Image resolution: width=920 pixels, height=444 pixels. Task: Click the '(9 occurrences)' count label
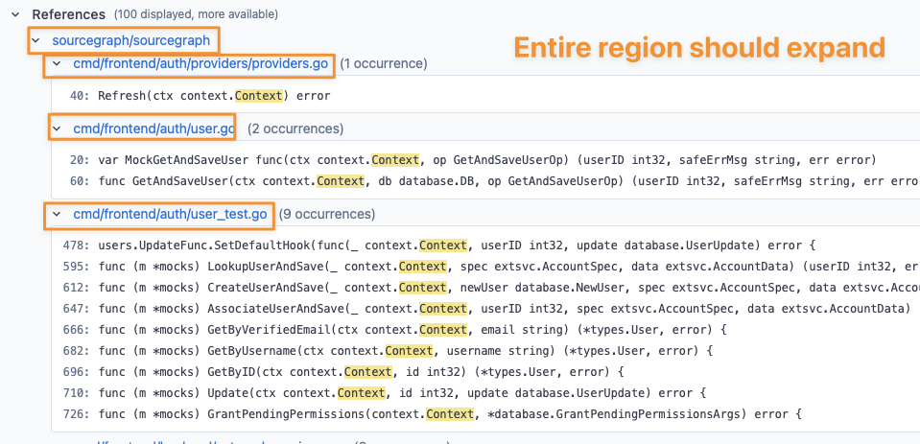pyautogui.click(x=327, y=215)
